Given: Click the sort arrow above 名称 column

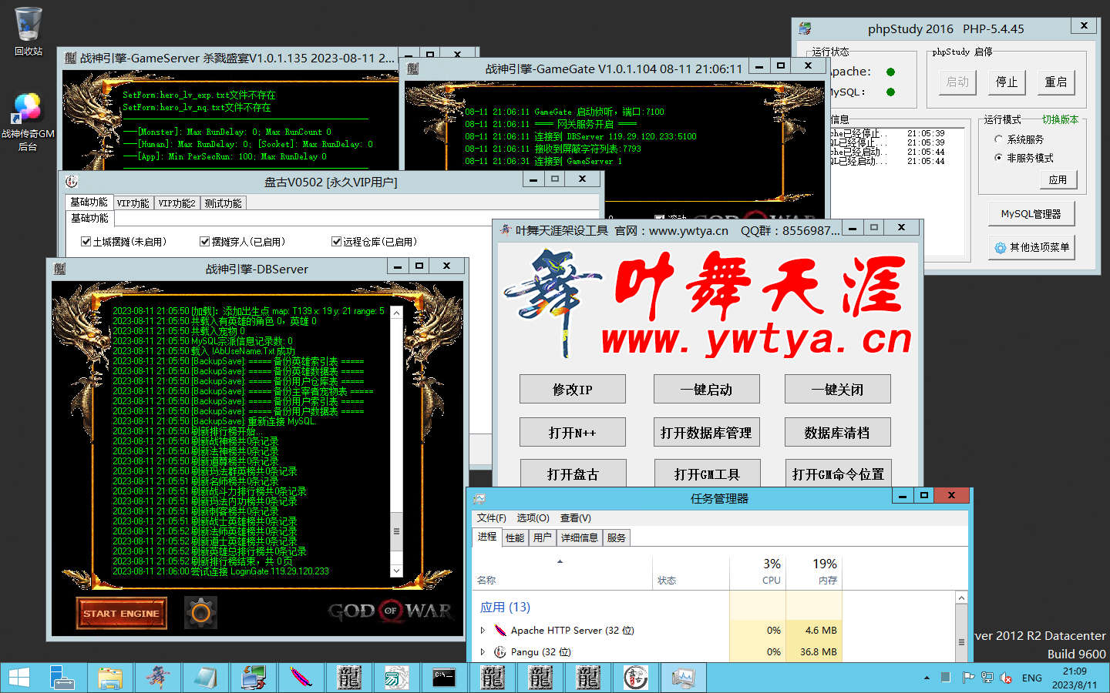Looking at the screenshot, I should (x=560, y=561).
